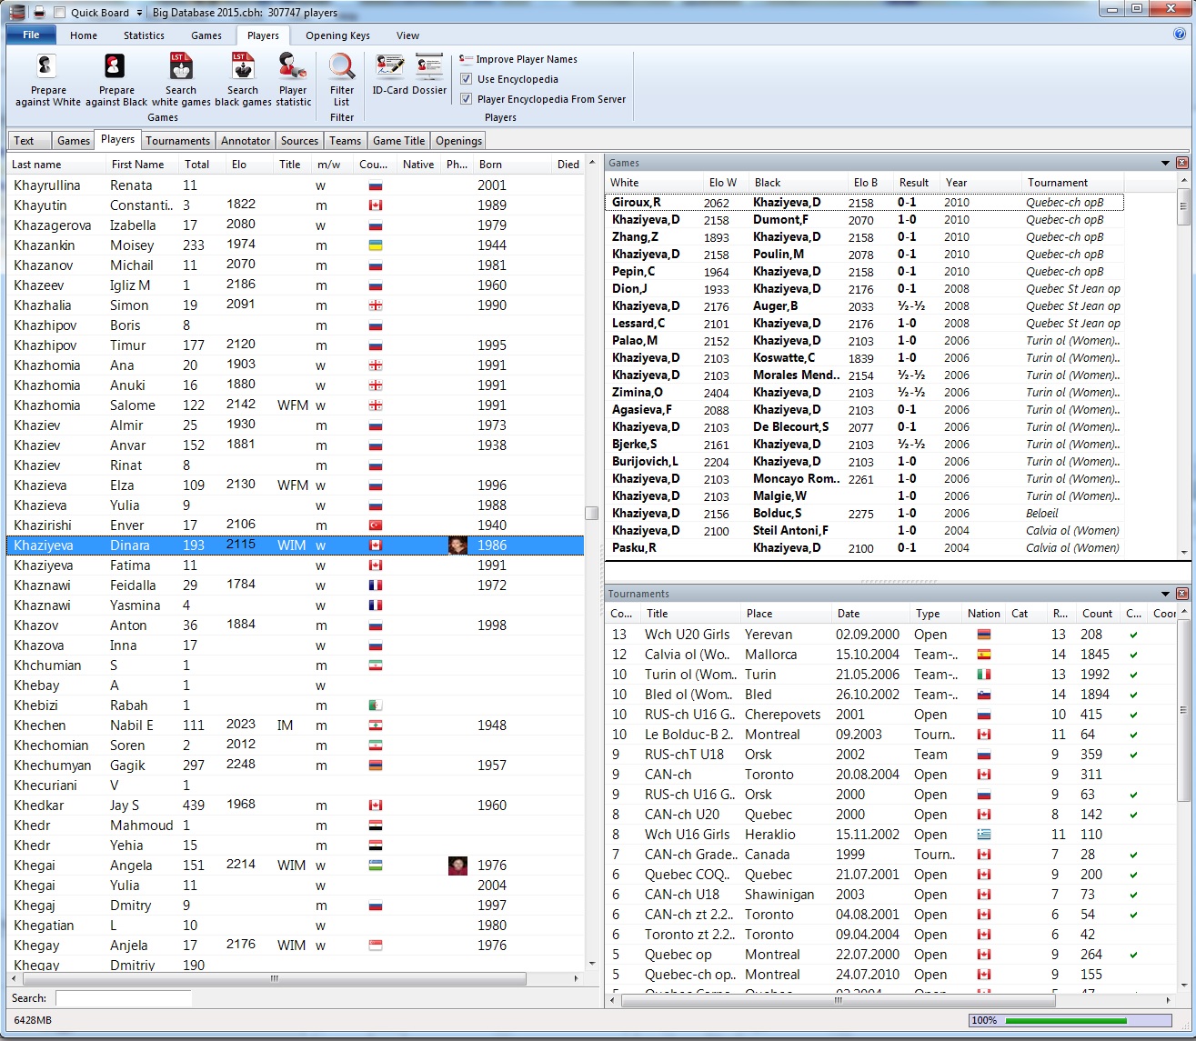Click the Filter List icon
The height and width of the screenshot is (1041, 1196).
(x=341, y=79)
